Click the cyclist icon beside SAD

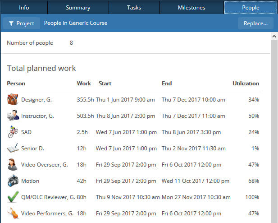click(13, 132)
